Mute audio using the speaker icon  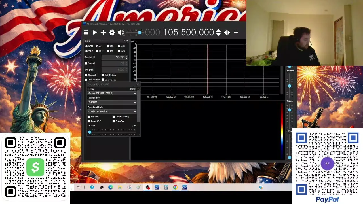[121, 33]
